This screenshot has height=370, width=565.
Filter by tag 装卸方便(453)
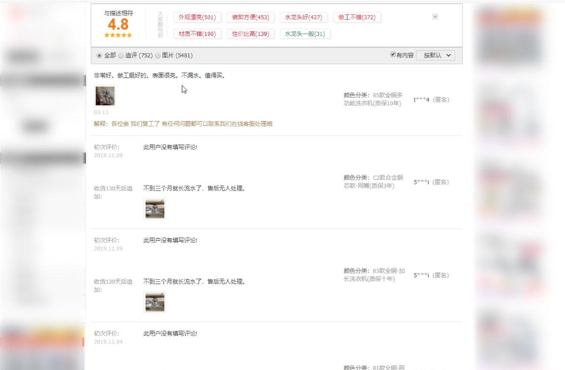(250, 18)
